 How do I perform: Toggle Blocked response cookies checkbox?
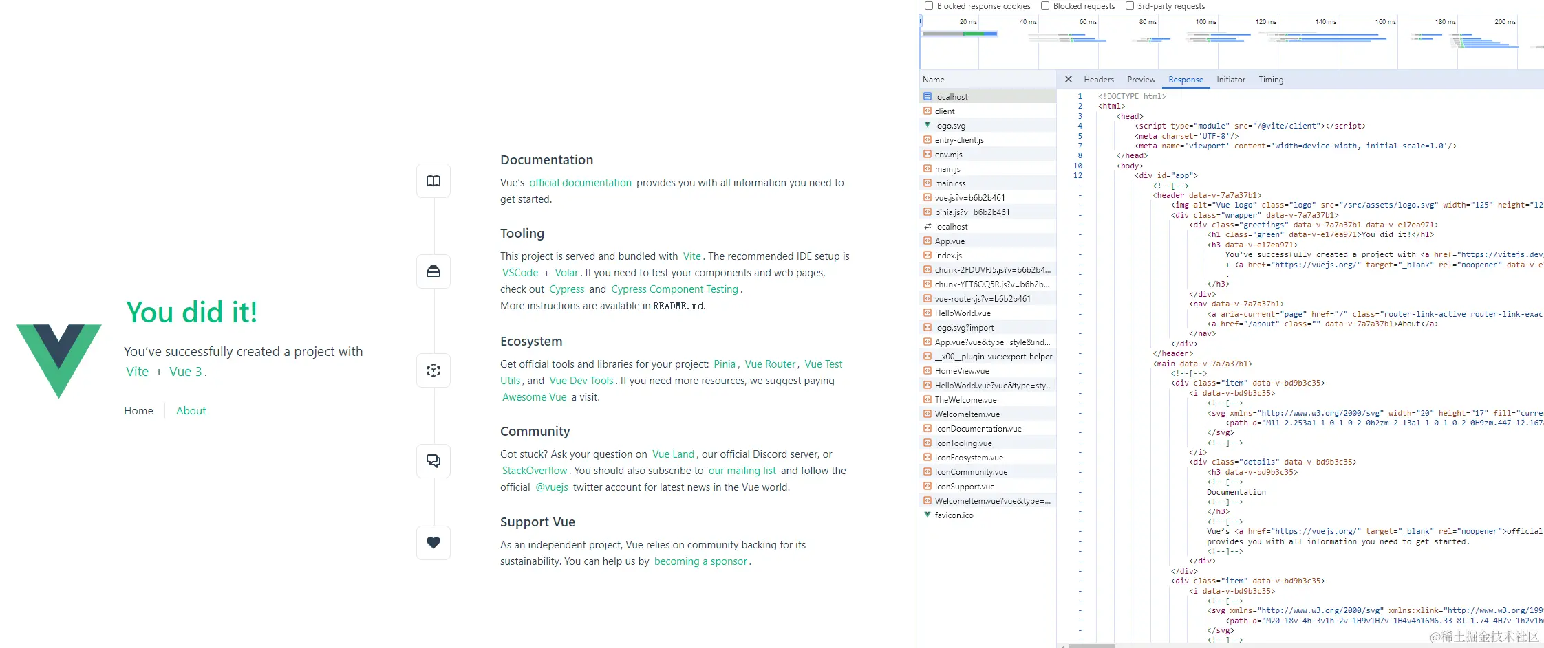pos(929,5)
